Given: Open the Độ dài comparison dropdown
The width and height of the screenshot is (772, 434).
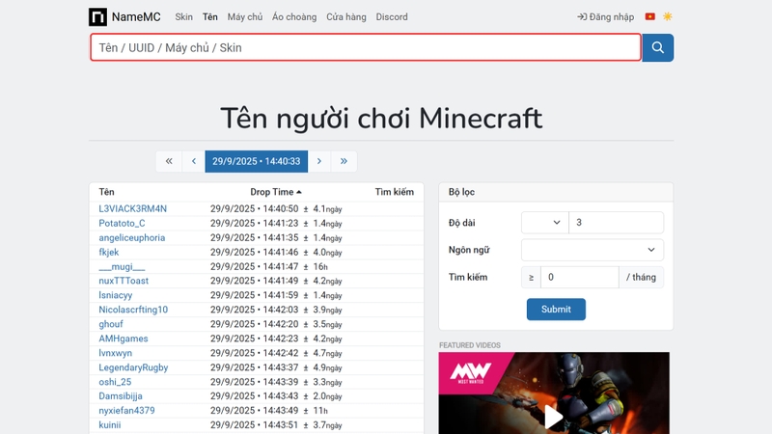Looking at the screenshot, I should click(545, 223).
